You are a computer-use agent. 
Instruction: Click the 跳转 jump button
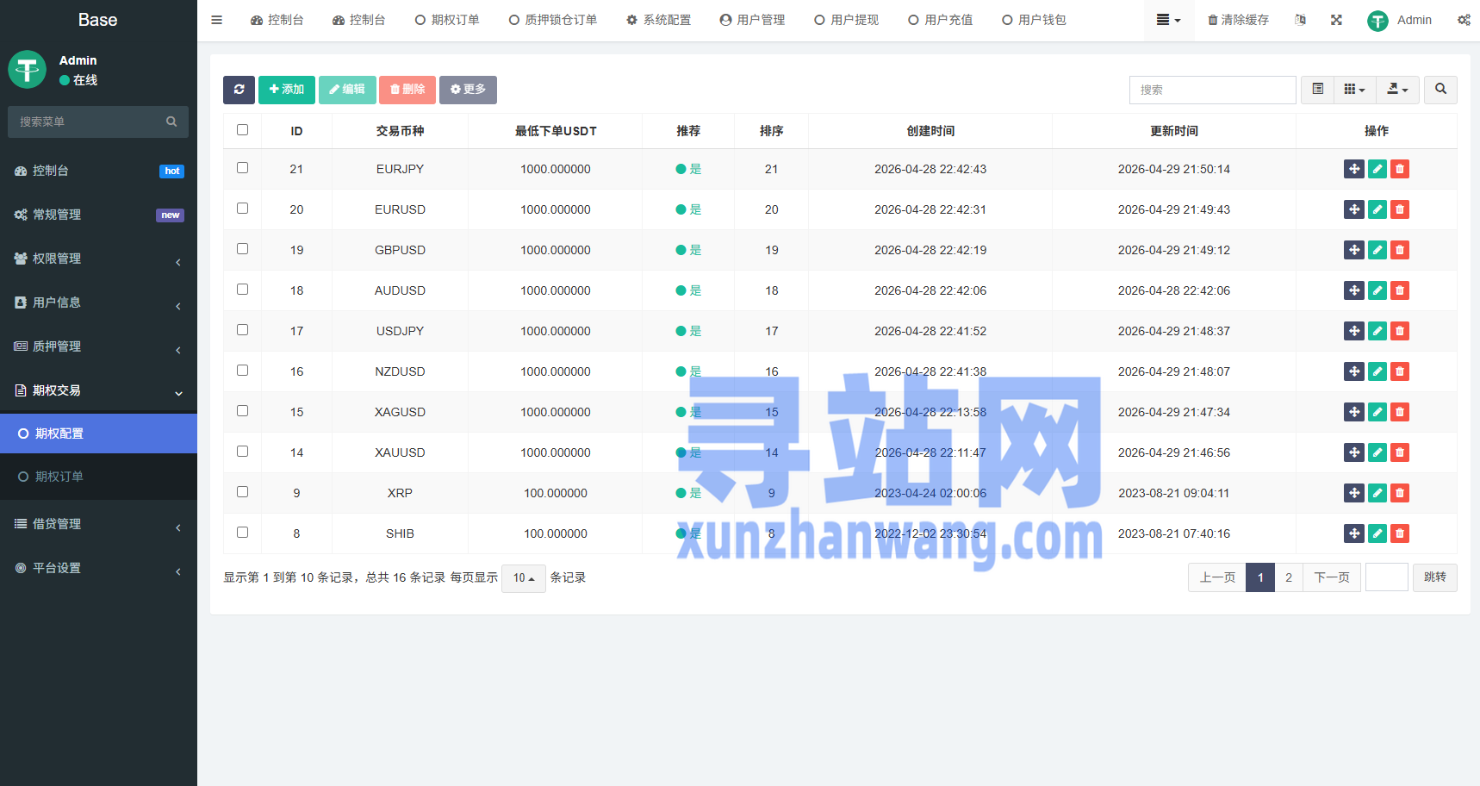pos(1435,577)
